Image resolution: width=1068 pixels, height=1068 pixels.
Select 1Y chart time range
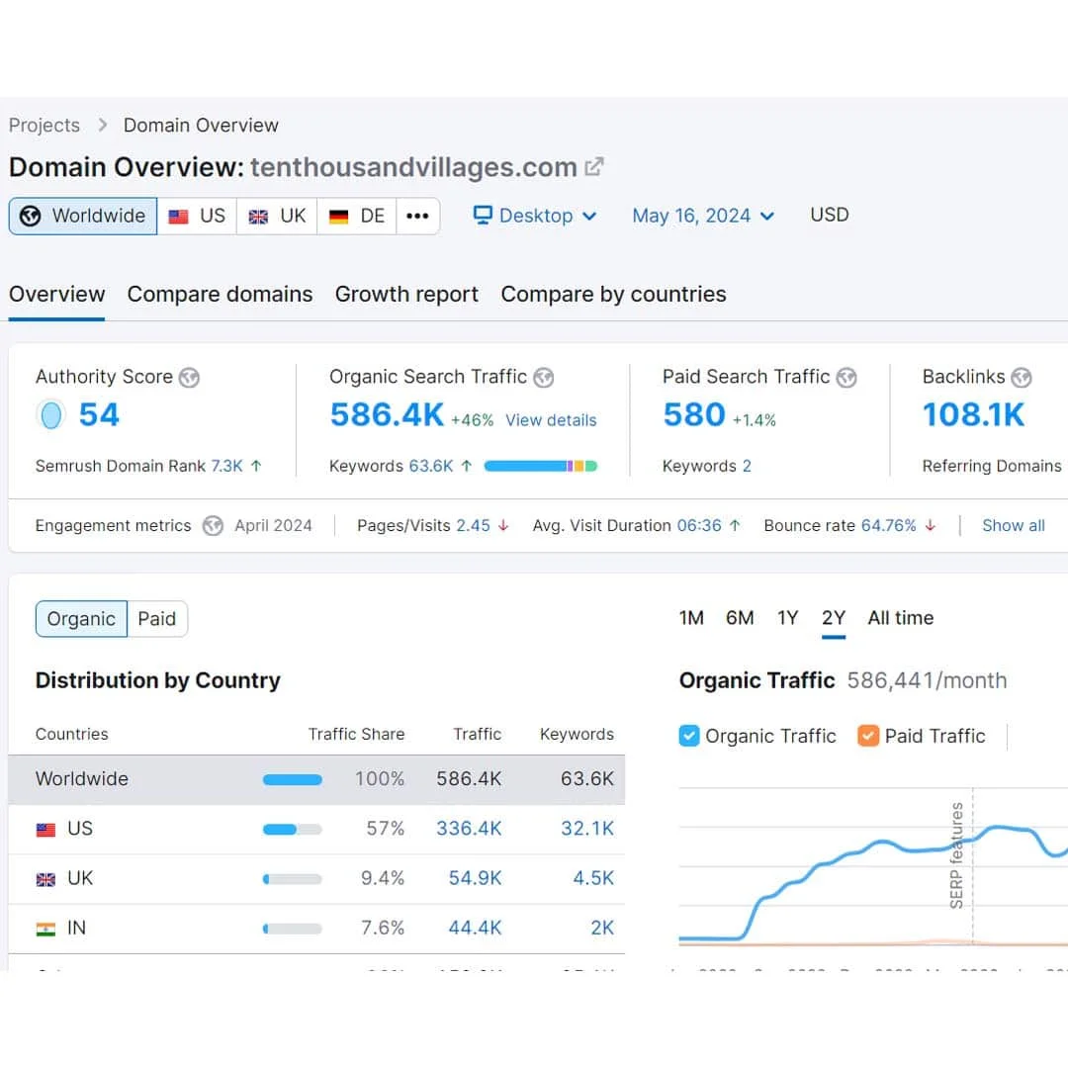click(x=787, y=618)
